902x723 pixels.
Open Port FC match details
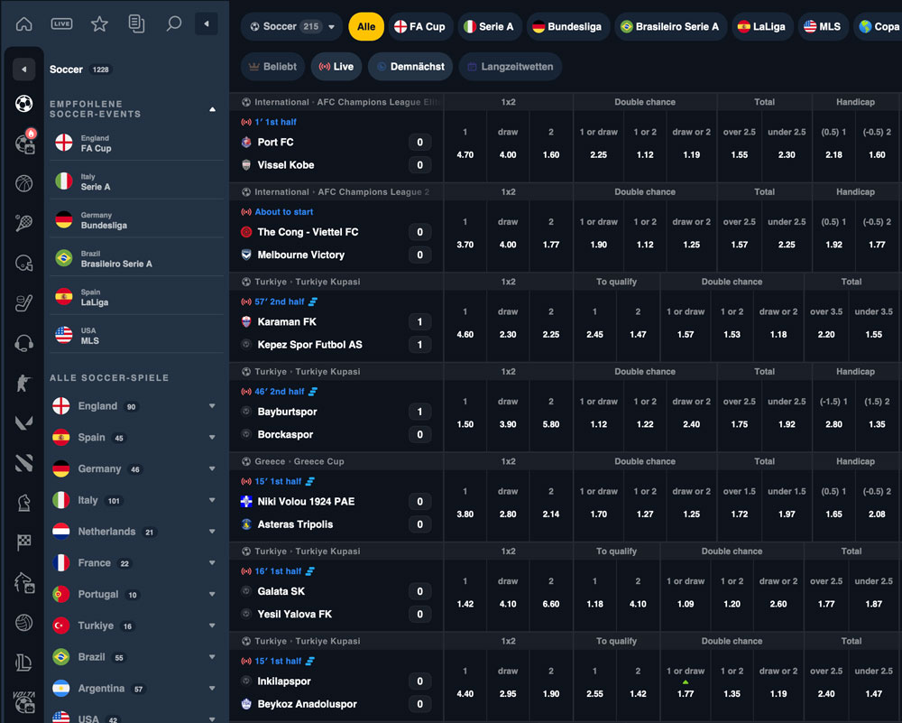[x=275, y=143]
